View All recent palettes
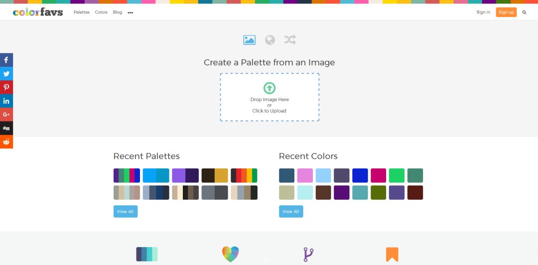Viewport: 538px width, 265px height. (x=126, y=212)
